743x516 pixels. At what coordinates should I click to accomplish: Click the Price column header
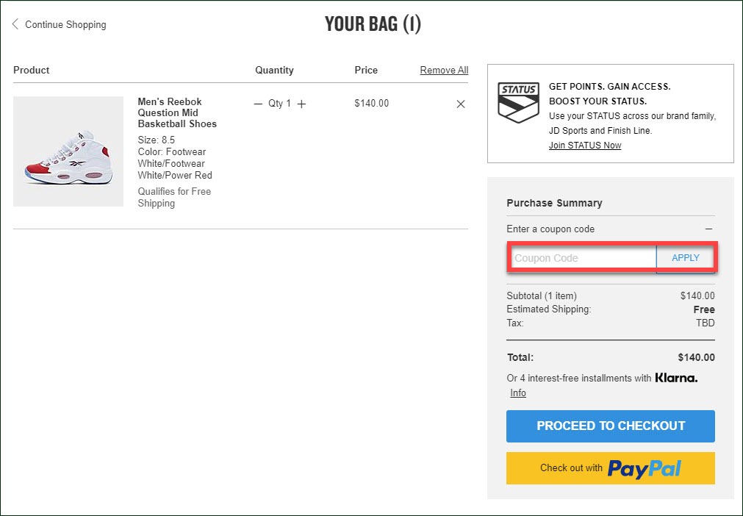tap(366, 70)
